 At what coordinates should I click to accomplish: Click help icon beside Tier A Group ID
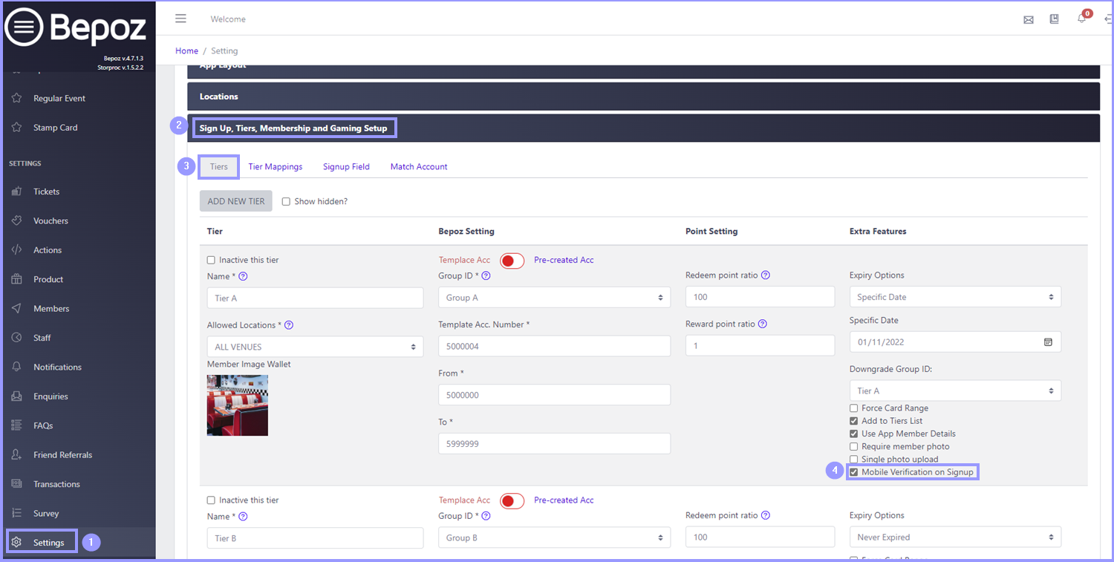(x=486, y=275)
